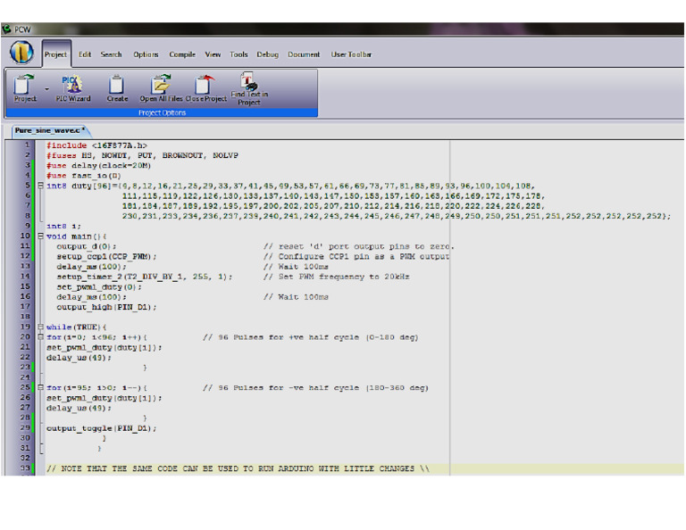The image size is (686, 530).
Task: Click the Open All Files icon
Action: tap(161, 88)
